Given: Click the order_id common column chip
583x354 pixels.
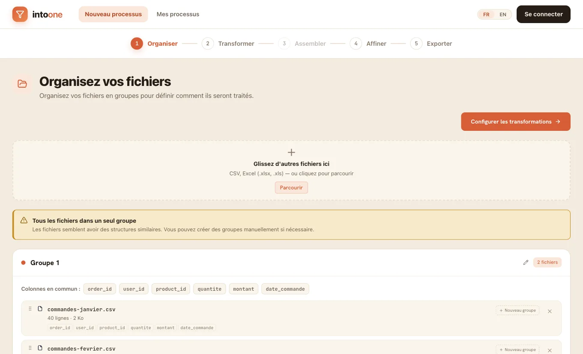Looking at the screenshot, I should click(100, 289).
